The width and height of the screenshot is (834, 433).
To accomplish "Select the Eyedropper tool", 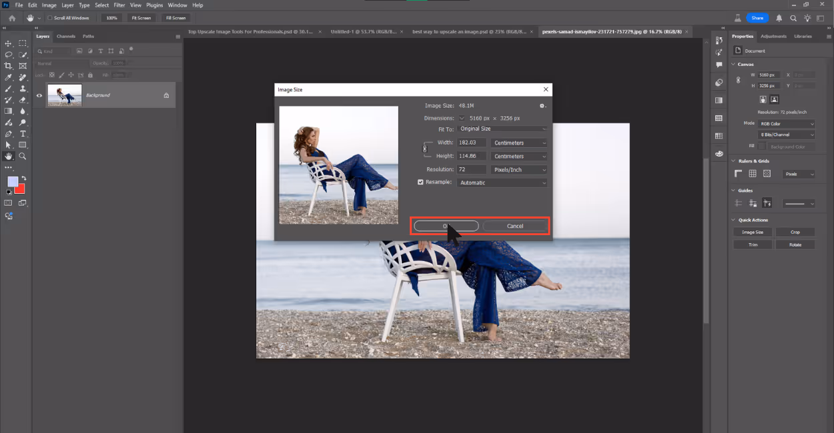I will pyautogui.click(x=9, y=77).
